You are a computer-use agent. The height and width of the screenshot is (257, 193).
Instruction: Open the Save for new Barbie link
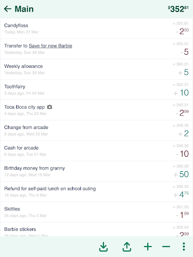tap(50, 46)
